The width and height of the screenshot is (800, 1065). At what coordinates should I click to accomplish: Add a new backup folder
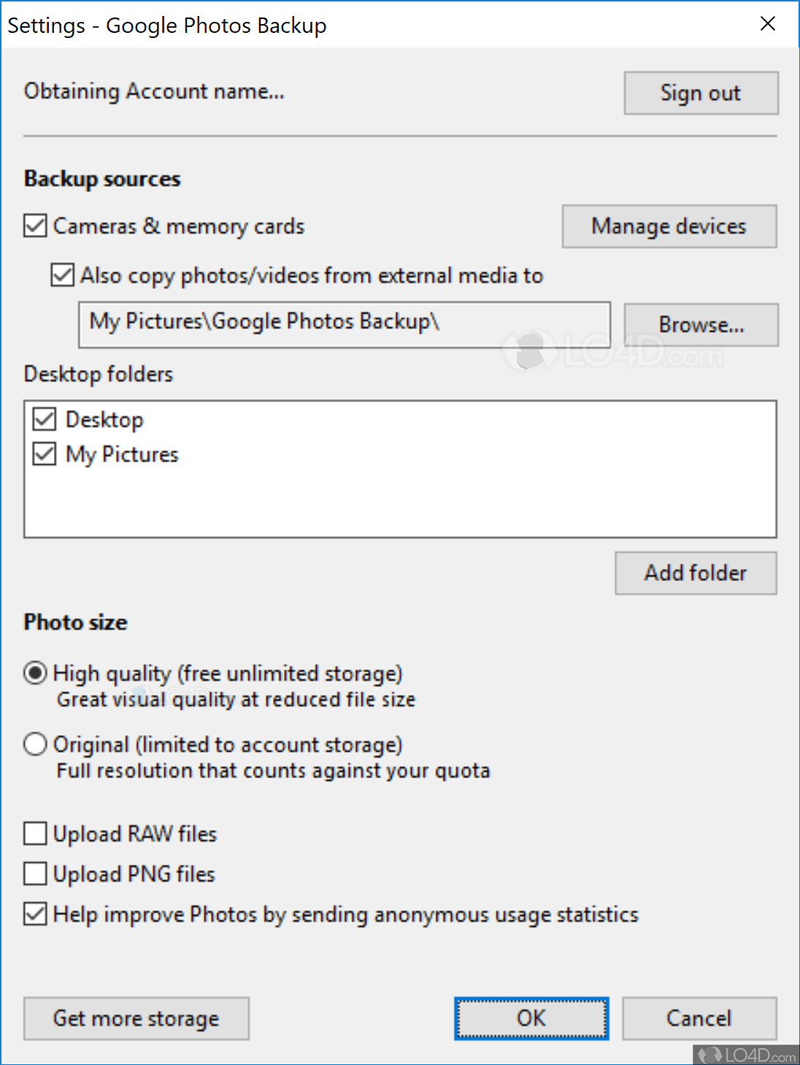click(694, 573)
